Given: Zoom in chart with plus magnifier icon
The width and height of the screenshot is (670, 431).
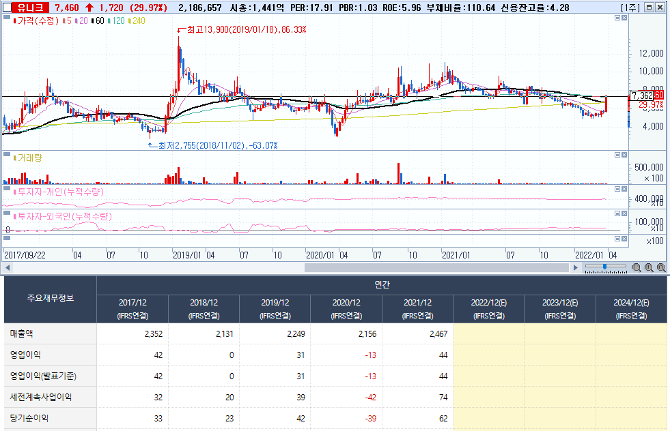Looking at the screenshot, I should pos(649,267).
